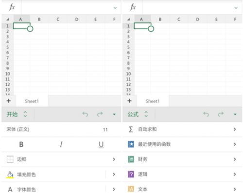Undo last action in left screen
Image resolution: width=243 pixels, height=193 pixels.
[85, 114]
